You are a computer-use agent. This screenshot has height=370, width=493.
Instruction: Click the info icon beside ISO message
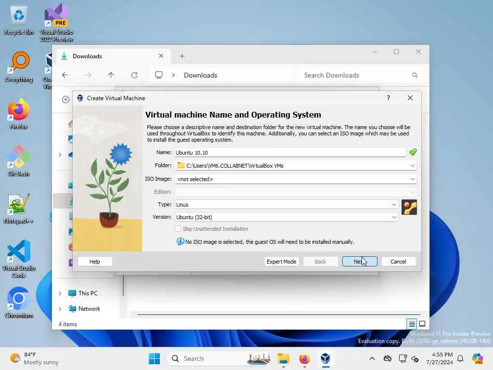(x=180, y=242)
